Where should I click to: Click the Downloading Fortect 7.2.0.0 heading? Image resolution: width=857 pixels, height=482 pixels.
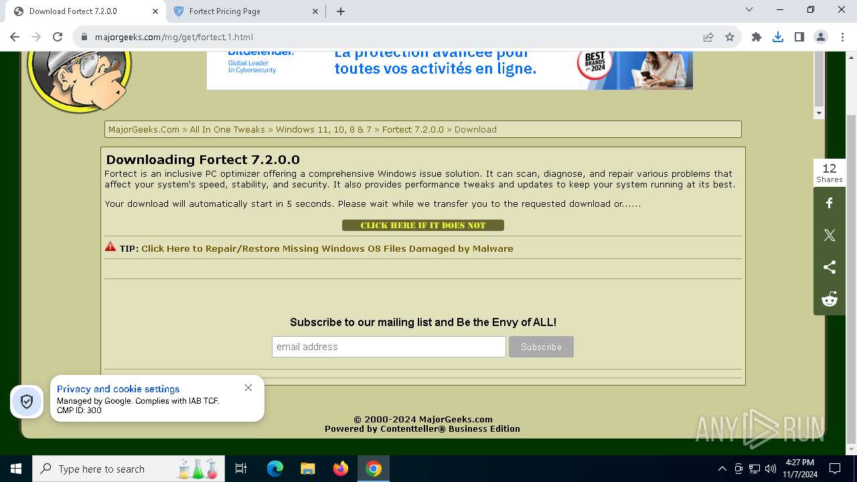click(203, 159)
